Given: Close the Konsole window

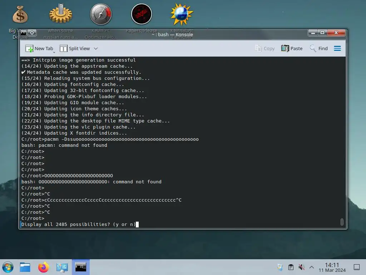Looking at the screenshot, I should tap(336, 33).
